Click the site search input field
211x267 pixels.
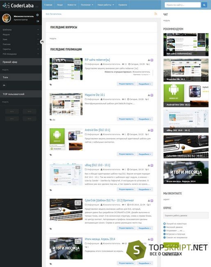point(183,5)
